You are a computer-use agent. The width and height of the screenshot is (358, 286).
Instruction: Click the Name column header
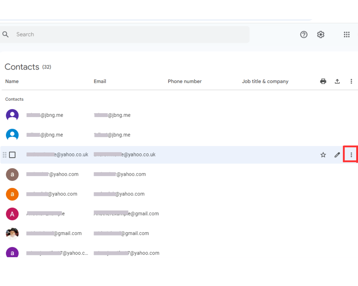pos(12,81)
